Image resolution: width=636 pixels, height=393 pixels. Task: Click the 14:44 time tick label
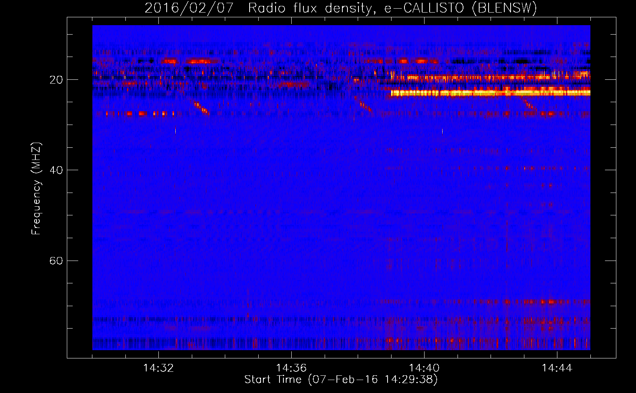[x=557, y=368]
